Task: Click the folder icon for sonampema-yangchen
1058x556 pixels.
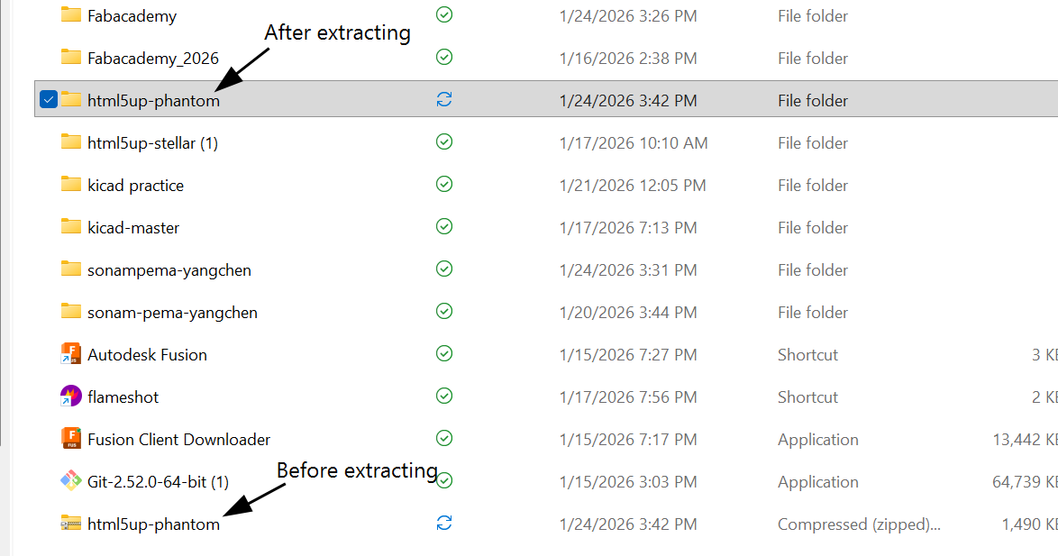Action: [x=71, y=269]
